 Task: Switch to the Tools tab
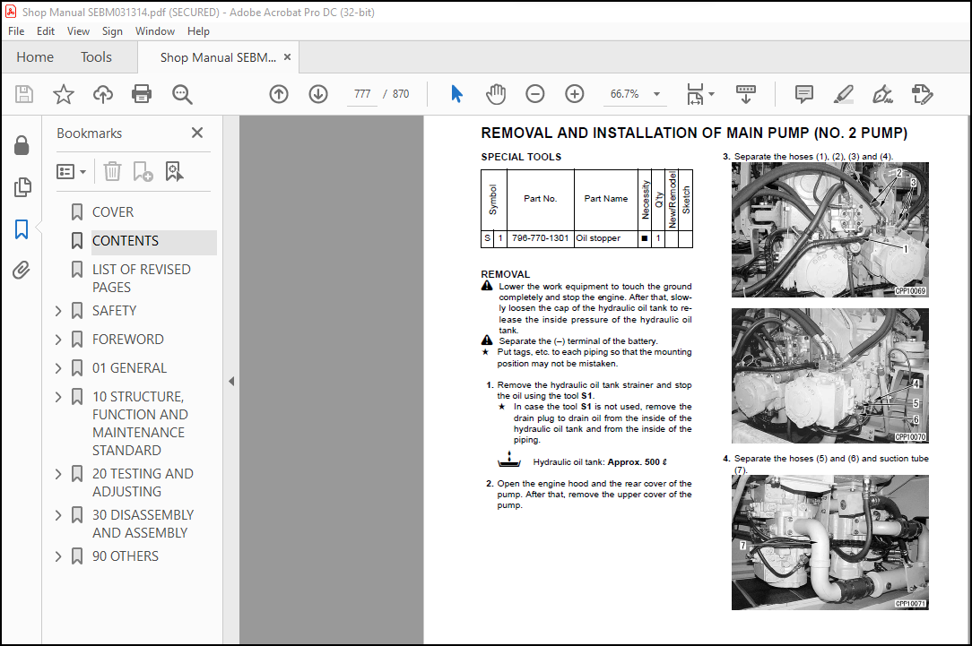click(x=96, y=57)
